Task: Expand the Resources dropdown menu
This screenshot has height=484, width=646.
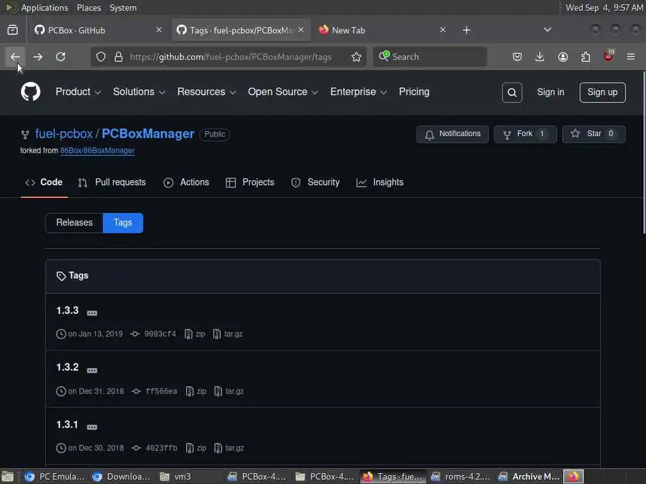Action: click(x=206, y=92)
